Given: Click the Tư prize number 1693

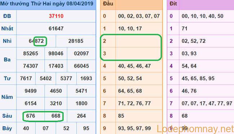Looking at the screenshot, I should [x=86, y=78].
